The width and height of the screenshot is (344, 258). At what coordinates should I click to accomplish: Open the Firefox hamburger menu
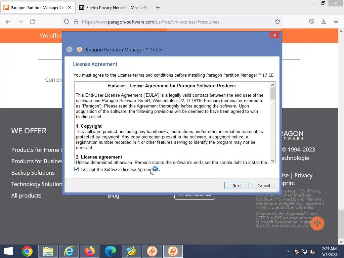pyautogui.click(x=336, y=21)
